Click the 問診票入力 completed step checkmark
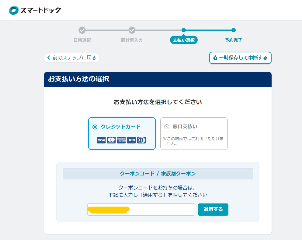The image size is (302, 240). (x=132, y=30)
